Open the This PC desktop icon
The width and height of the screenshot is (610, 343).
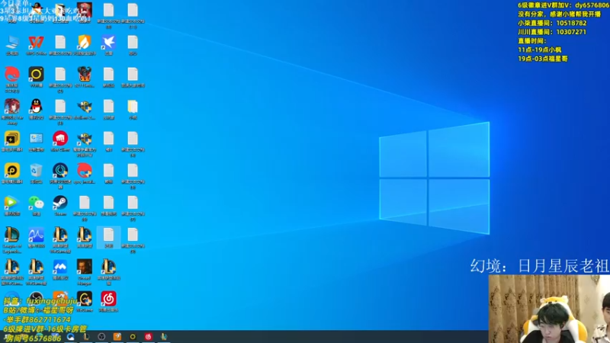[x=12, y=43]
